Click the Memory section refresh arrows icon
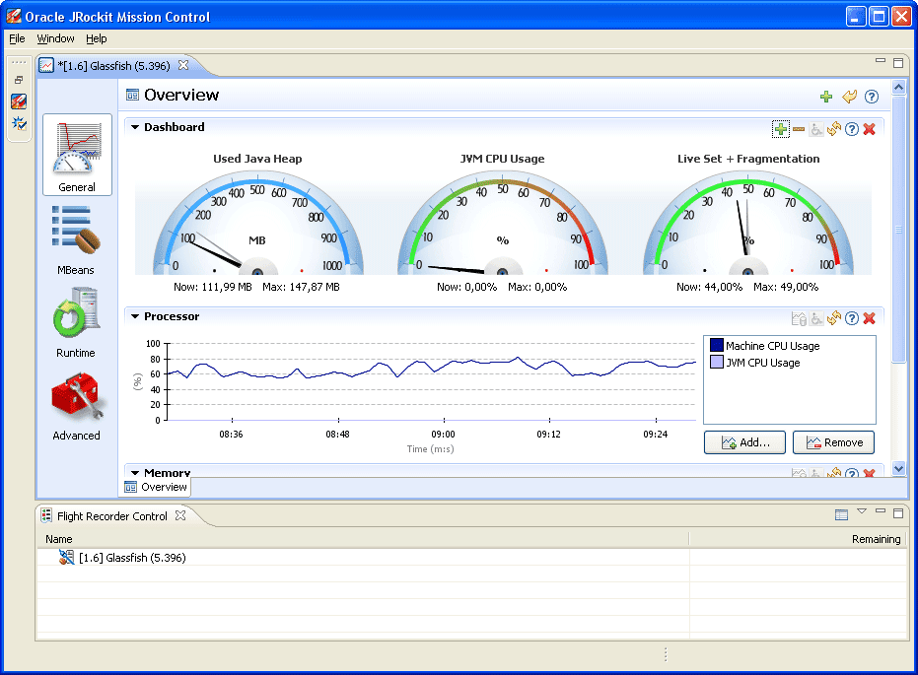Viewport: 918px width, 675px height. pos(834,473)
